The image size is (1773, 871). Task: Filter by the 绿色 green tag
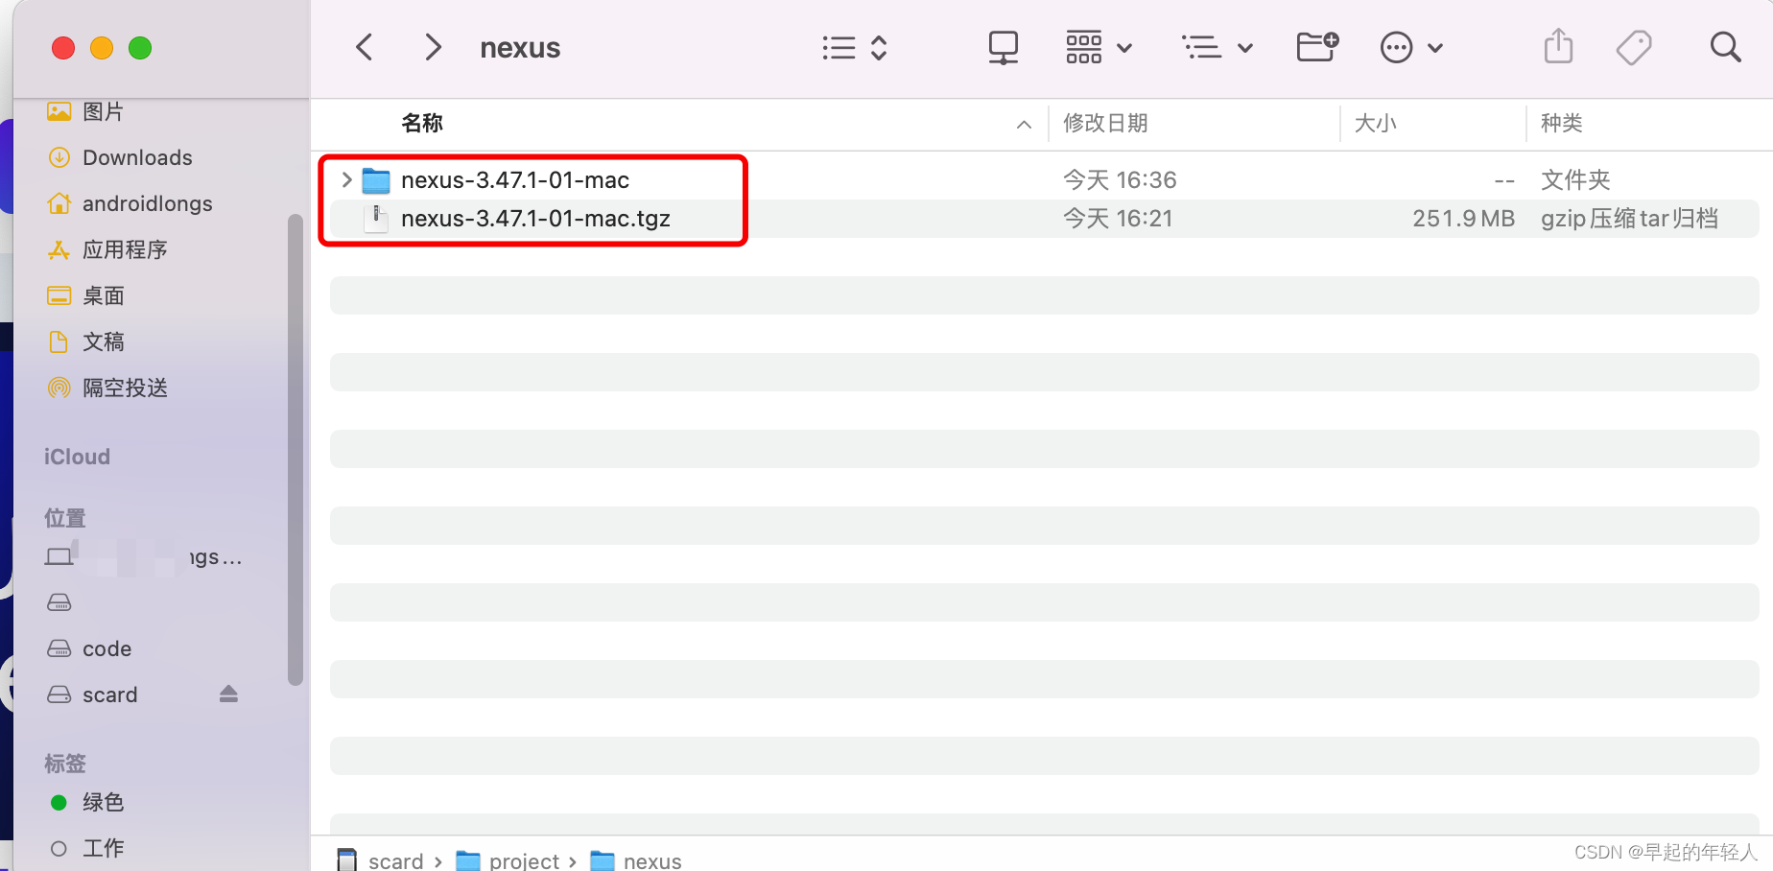(103, 802)
